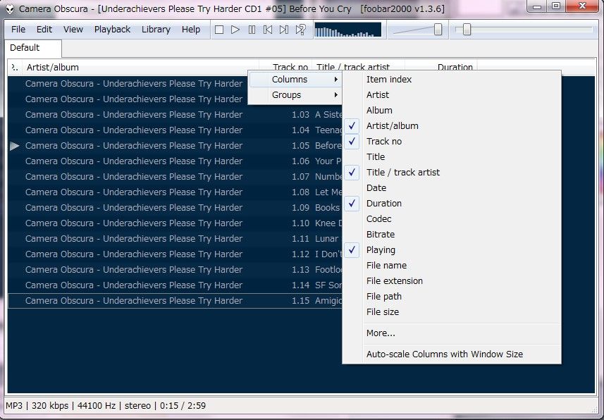Viewport: 604px width, 420px height.
Task: Enable the Bitrate column
Action: click(452, 234)
